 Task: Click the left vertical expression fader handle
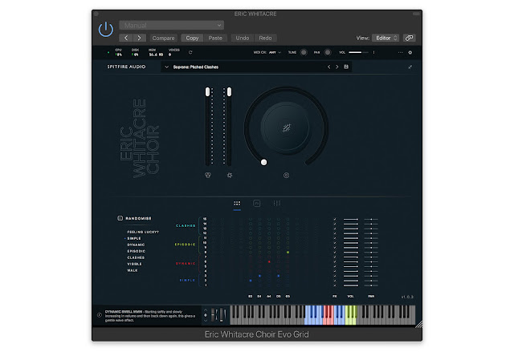[207, 92]
